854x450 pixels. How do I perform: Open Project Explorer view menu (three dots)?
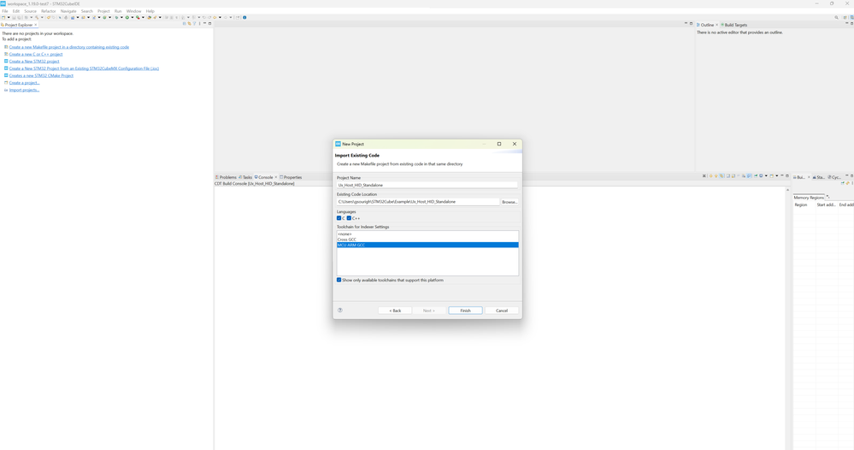click(199, 23)
